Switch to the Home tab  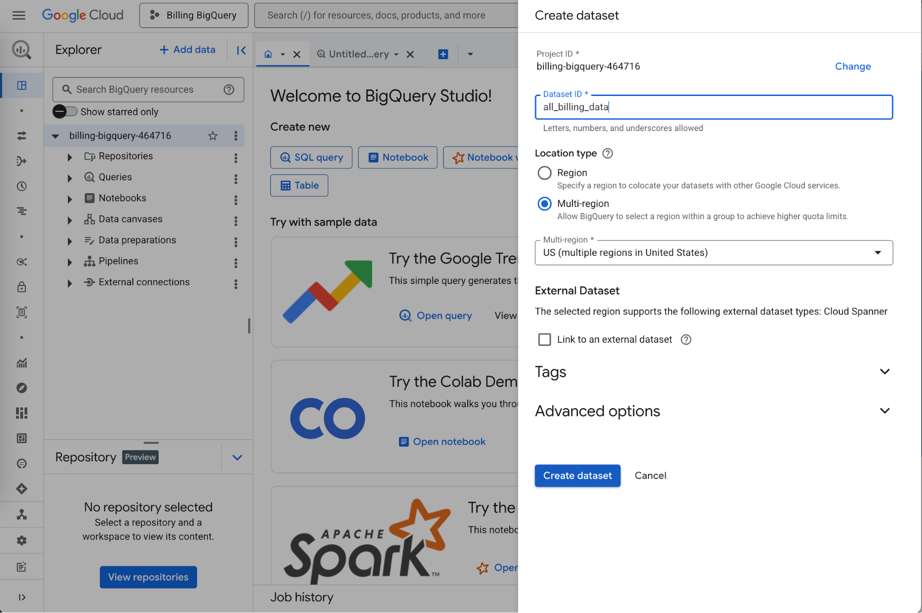click(268, 54)
